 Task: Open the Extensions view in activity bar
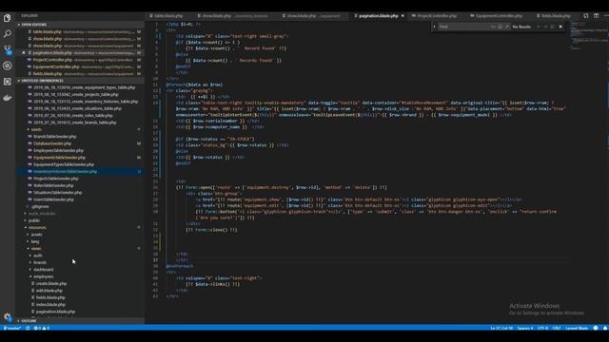[x=7, y=82]
